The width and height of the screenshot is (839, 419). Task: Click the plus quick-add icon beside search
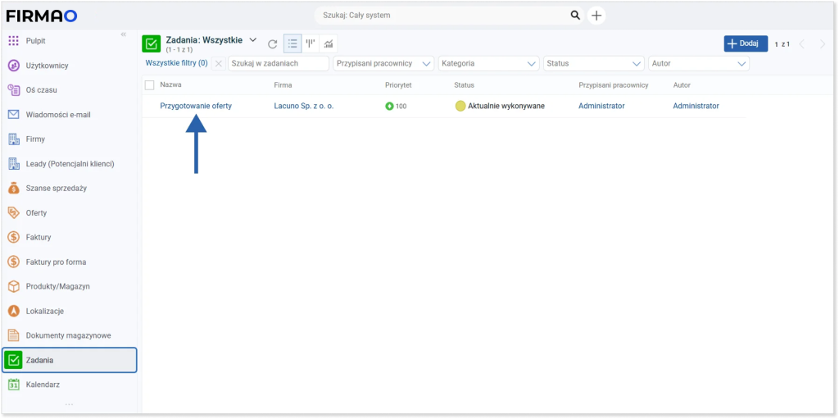[597, 16]
